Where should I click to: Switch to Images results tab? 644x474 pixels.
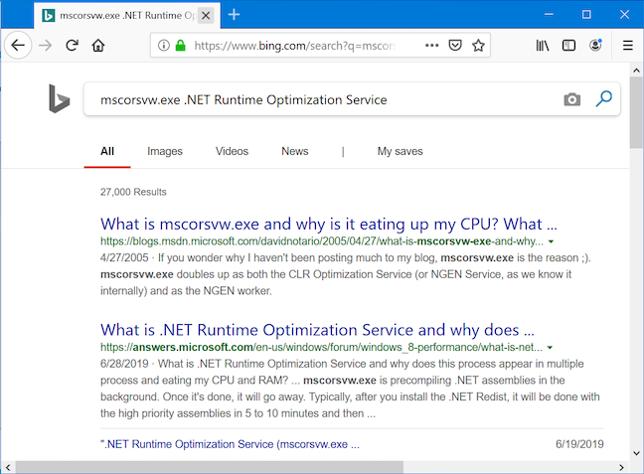coord(165,151)
